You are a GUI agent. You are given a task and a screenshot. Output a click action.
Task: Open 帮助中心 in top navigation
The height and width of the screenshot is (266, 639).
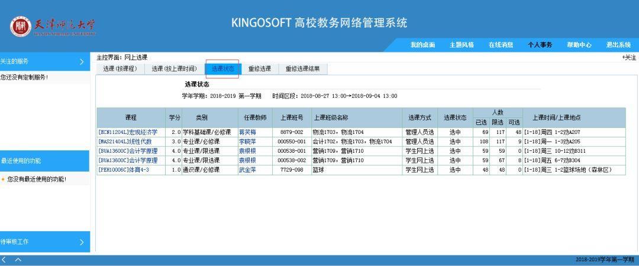tap(579, 45)
